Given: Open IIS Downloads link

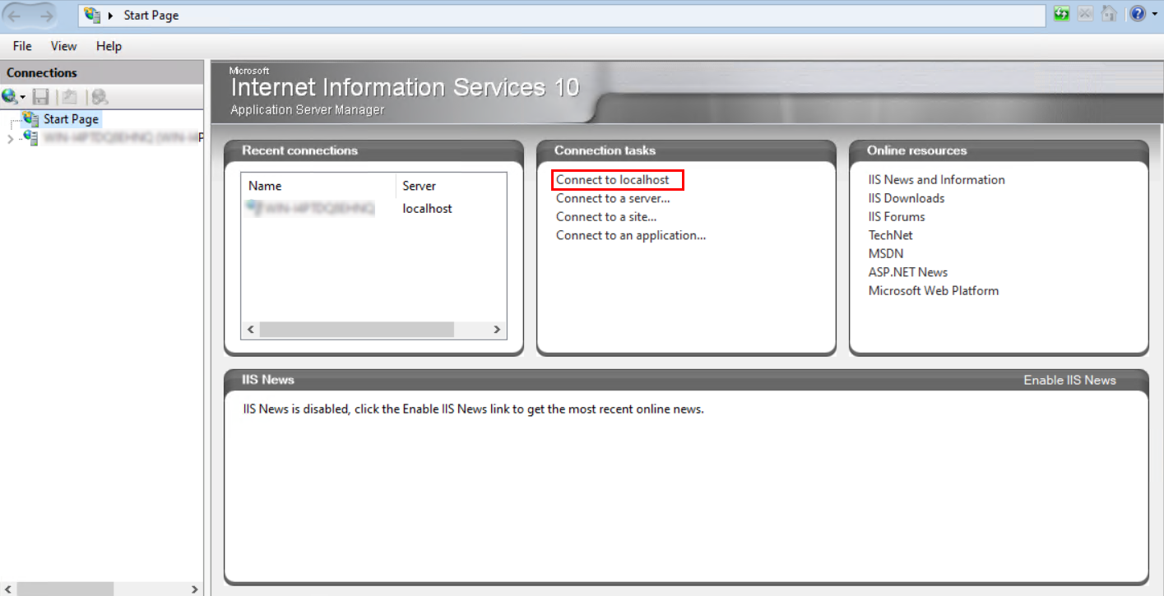Looking at the screenshot, I should (907, 198).
